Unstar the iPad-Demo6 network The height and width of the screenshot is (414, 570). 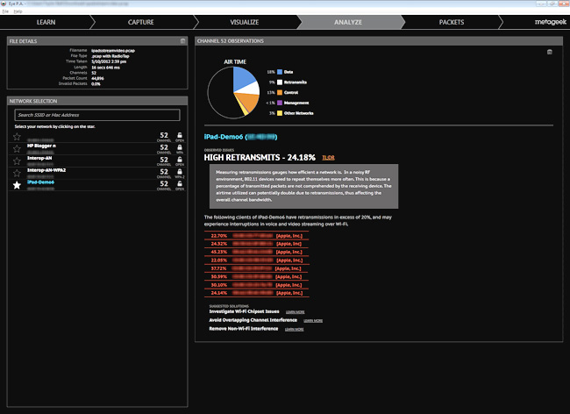point(17,185)
